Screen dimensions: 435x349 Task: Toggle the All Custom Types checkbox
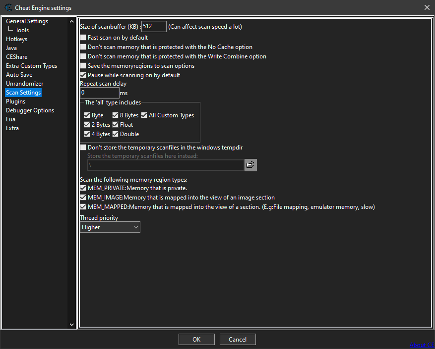tap(144, 115)
